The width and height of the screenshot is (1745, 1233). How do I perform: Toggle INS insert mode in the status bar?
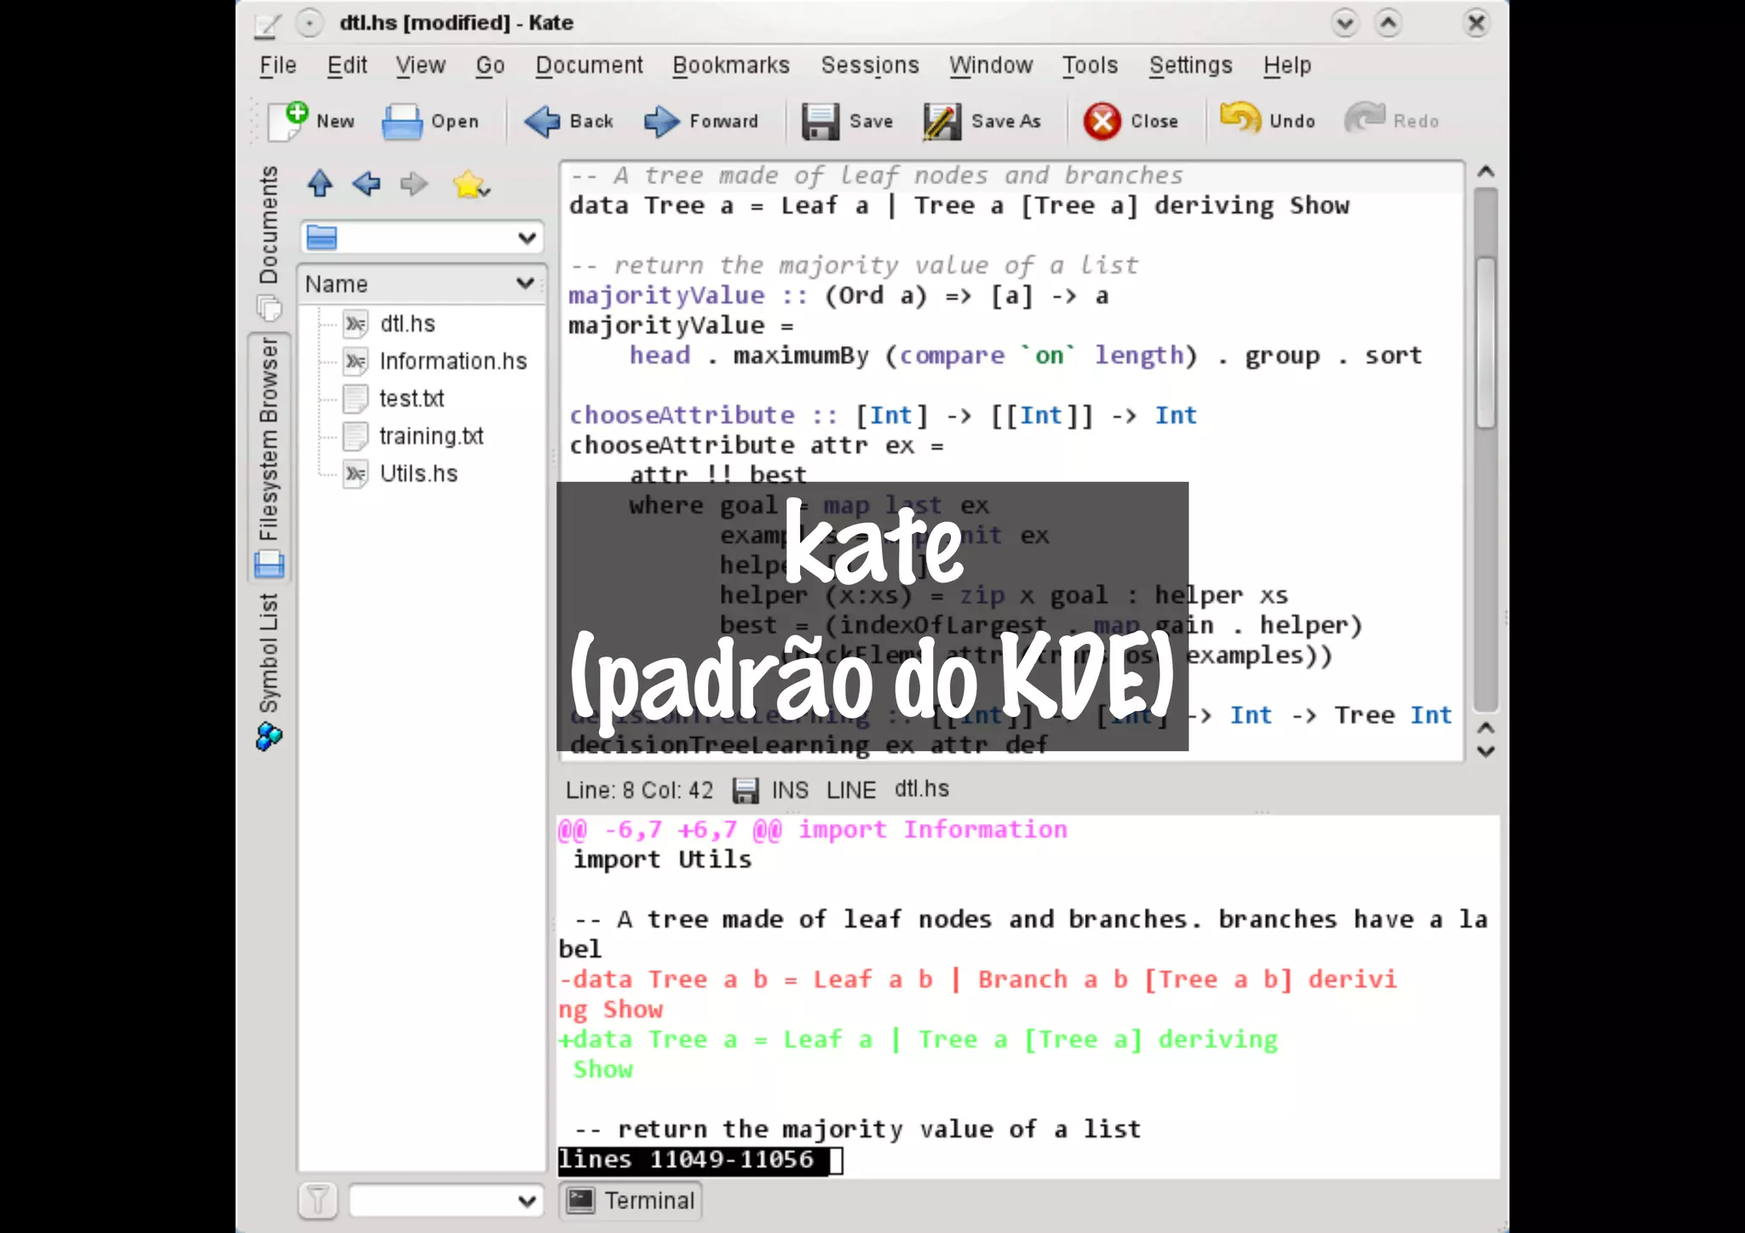[790, 790]
